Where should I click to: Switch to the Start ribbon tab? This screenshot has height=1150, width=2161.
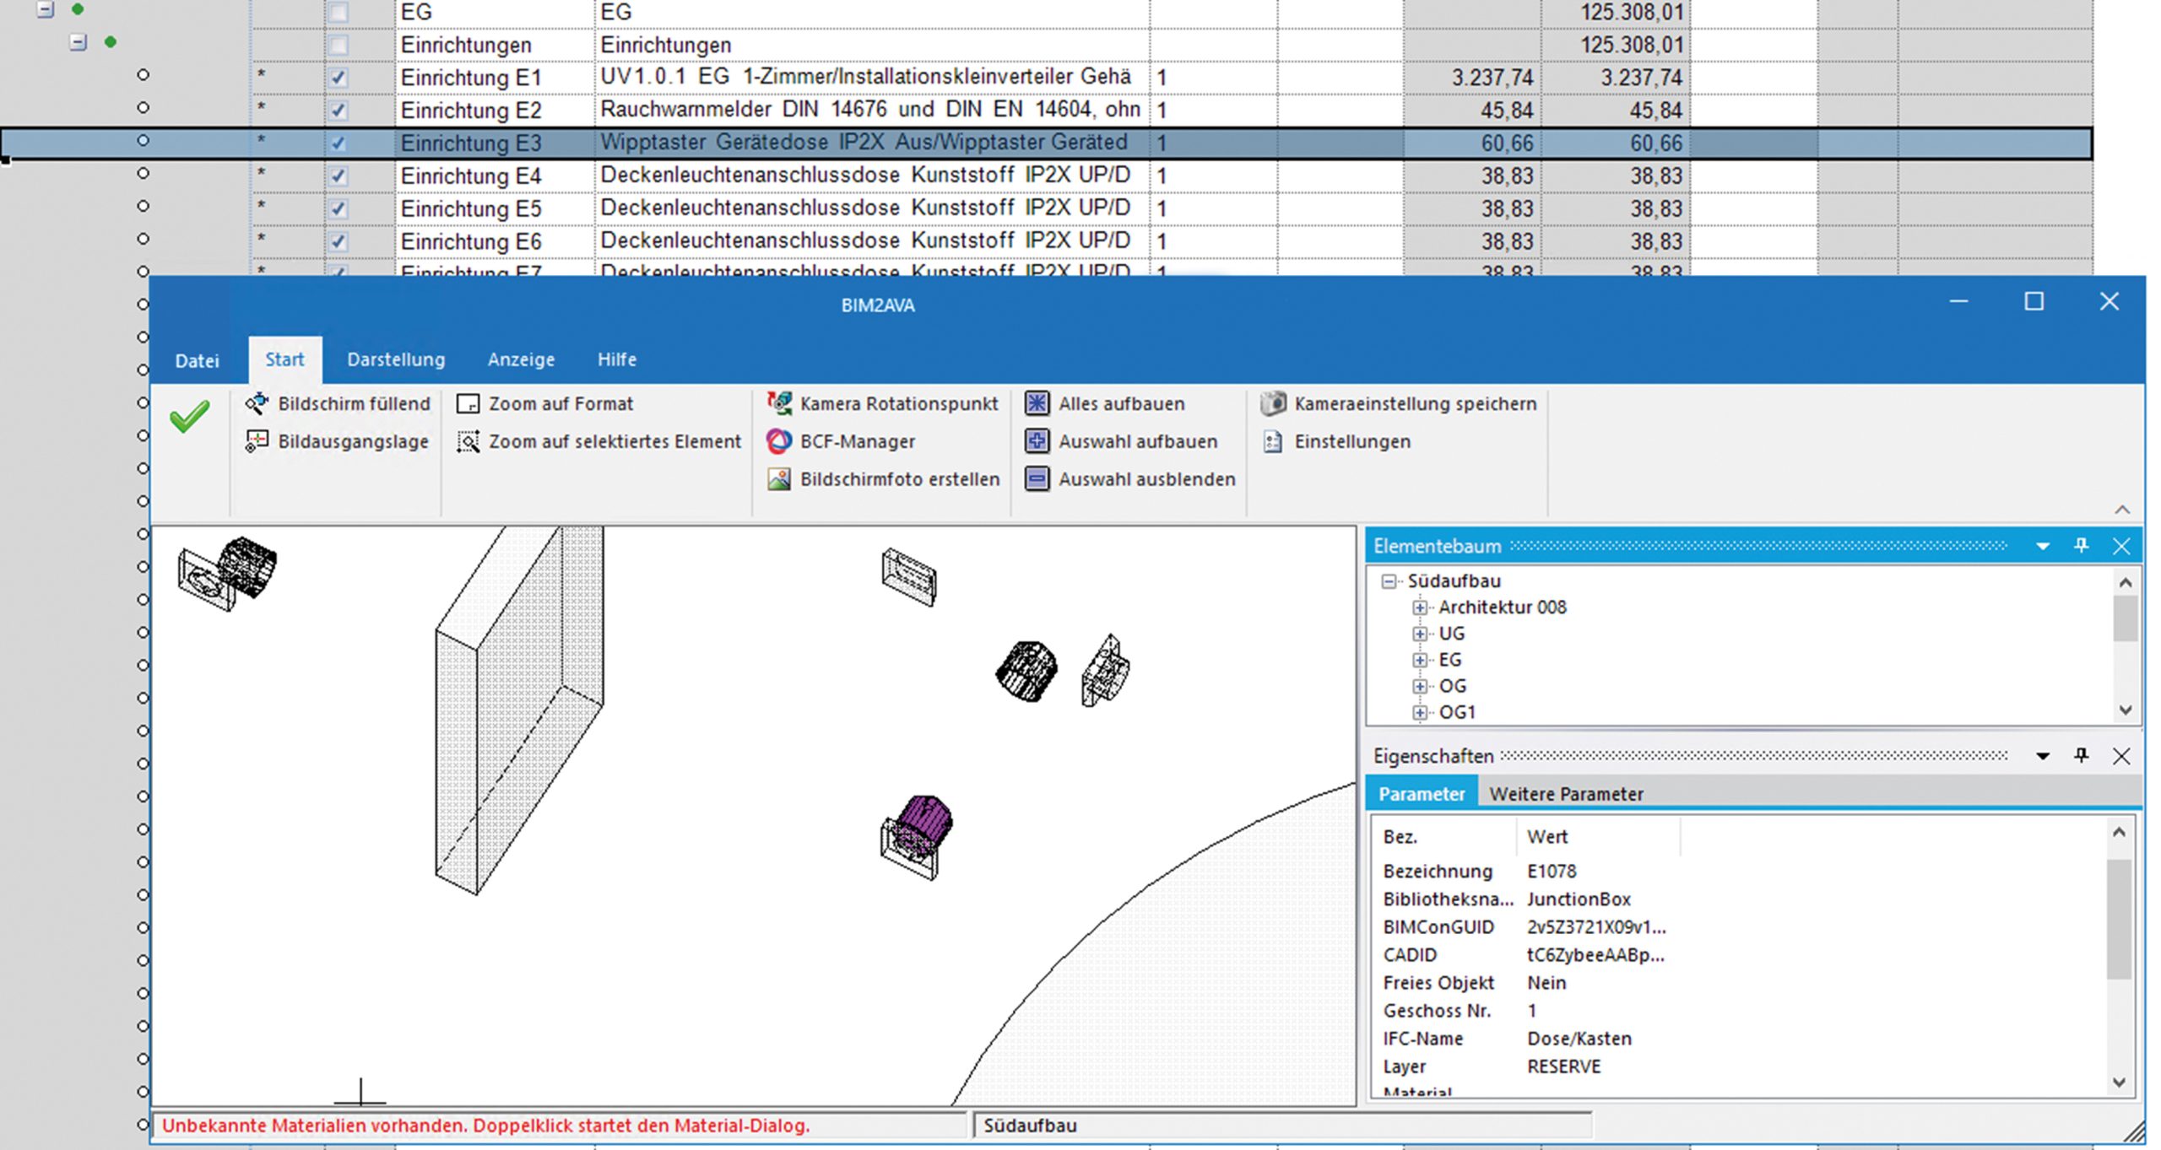(284, 359)
